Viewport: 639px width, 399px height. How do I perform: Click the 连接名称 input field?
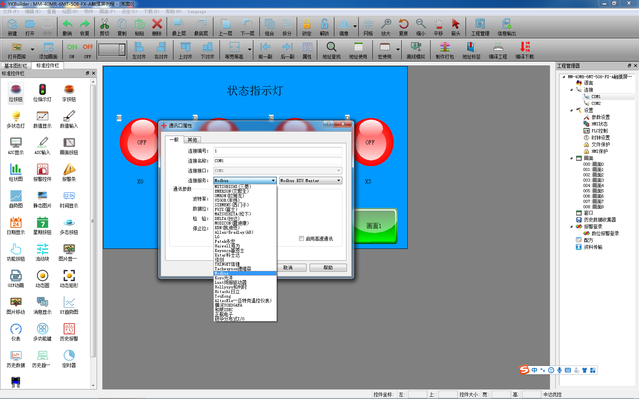[277, 161]
